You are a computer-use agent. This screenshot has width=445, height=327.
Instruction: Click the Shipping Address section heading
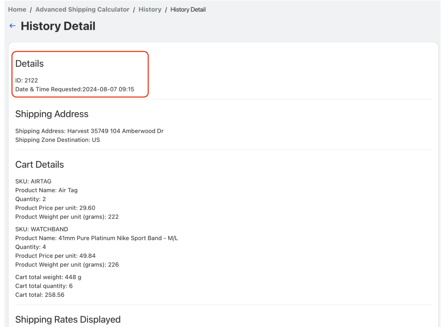pyautogui.click(x=52, y=114)
